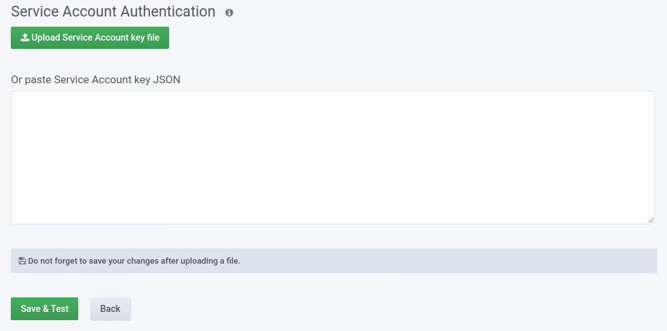Click the Service Account Authentication heading
This screenshot has height=331, width=667.
pos(113,11)
